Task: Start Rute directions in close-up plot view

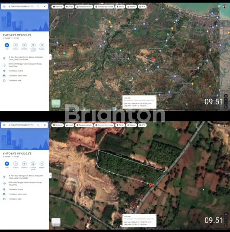Action: pyautogui.click(x=7, y=164)
